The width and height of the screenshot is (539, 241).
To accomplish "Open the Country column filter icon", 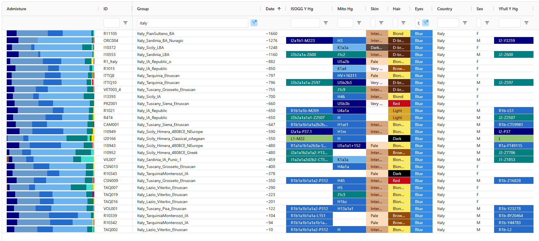I will 465,23.
